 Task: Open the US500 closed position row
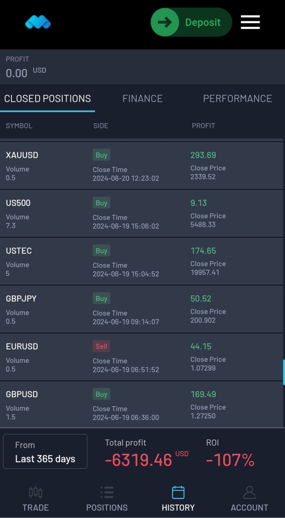tap(142, 214)
